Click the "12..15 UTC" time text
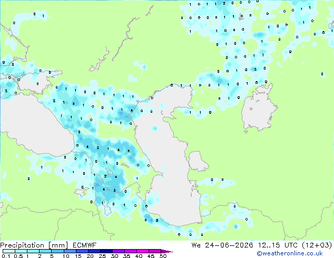This screenshot has height=258, width=334. [x=278, y=245]
